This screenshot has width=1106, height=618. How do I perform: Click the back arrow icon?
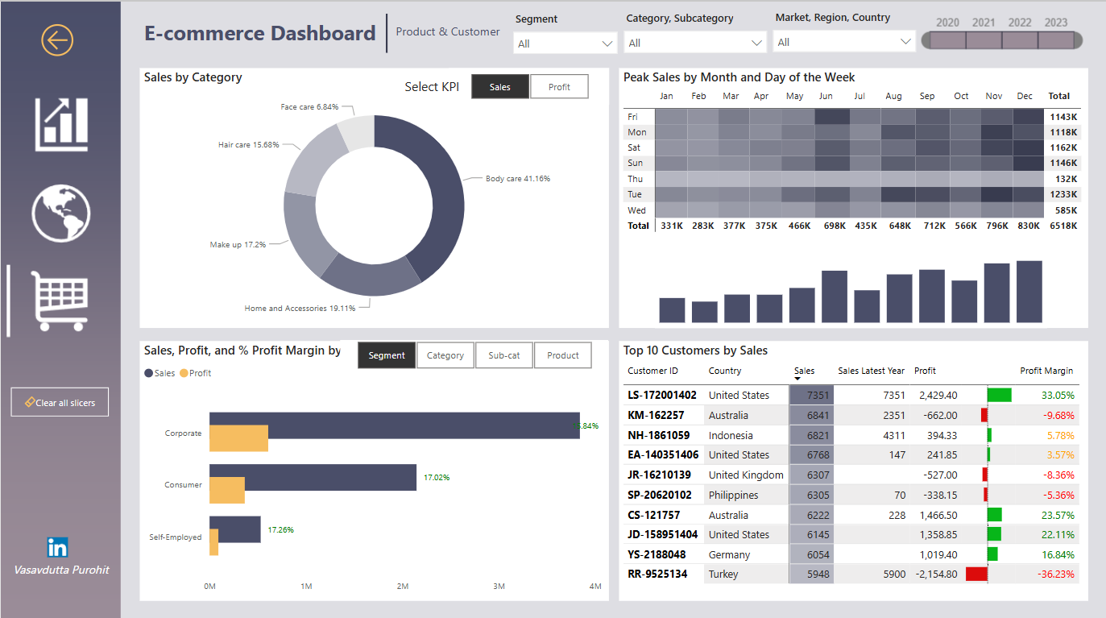coord(57,39)
